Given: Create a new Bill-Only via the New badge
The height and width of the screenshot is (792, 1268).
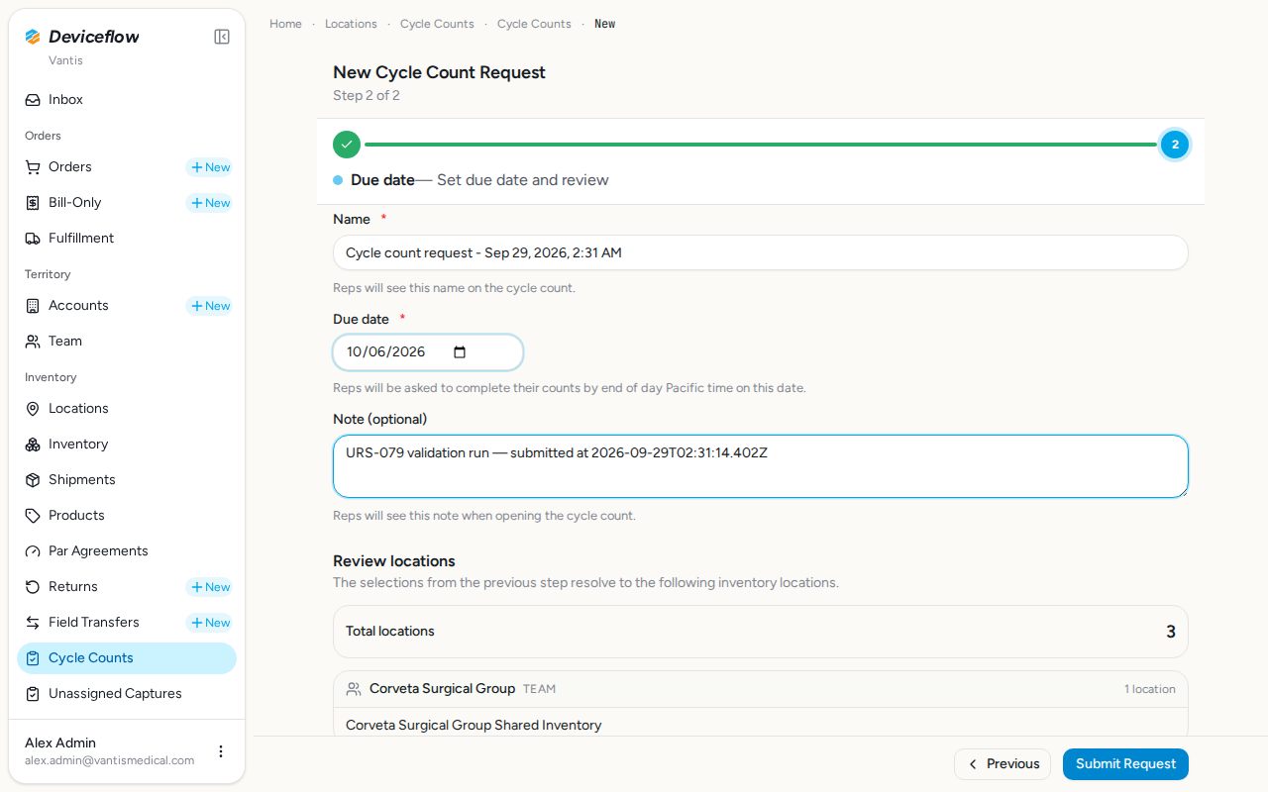Looking at the screenshot, I should coord(209,203).
